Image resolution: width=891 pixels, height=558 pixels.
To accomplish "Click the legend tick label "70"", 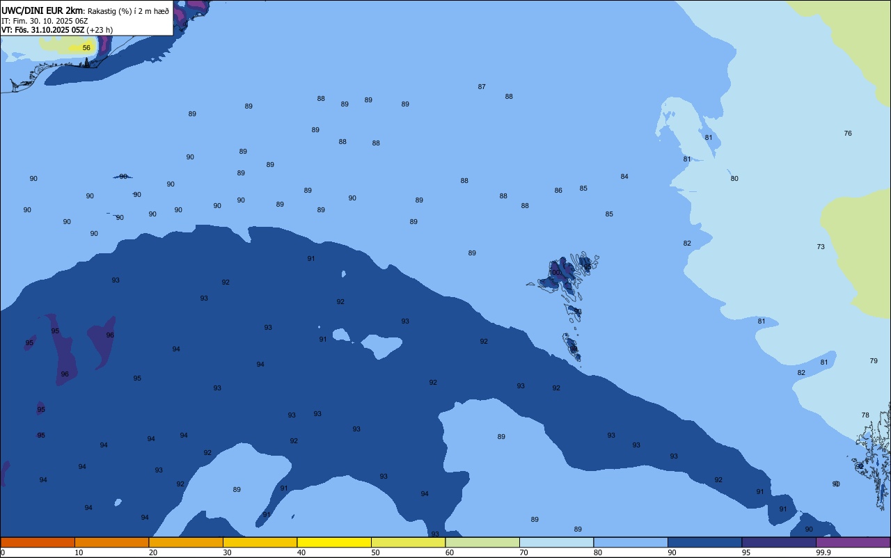I will click(x=523, y=552).
